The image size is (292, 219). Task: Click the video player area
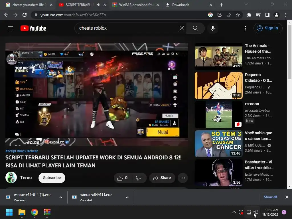pyautogui.click(x=97, y=94)
